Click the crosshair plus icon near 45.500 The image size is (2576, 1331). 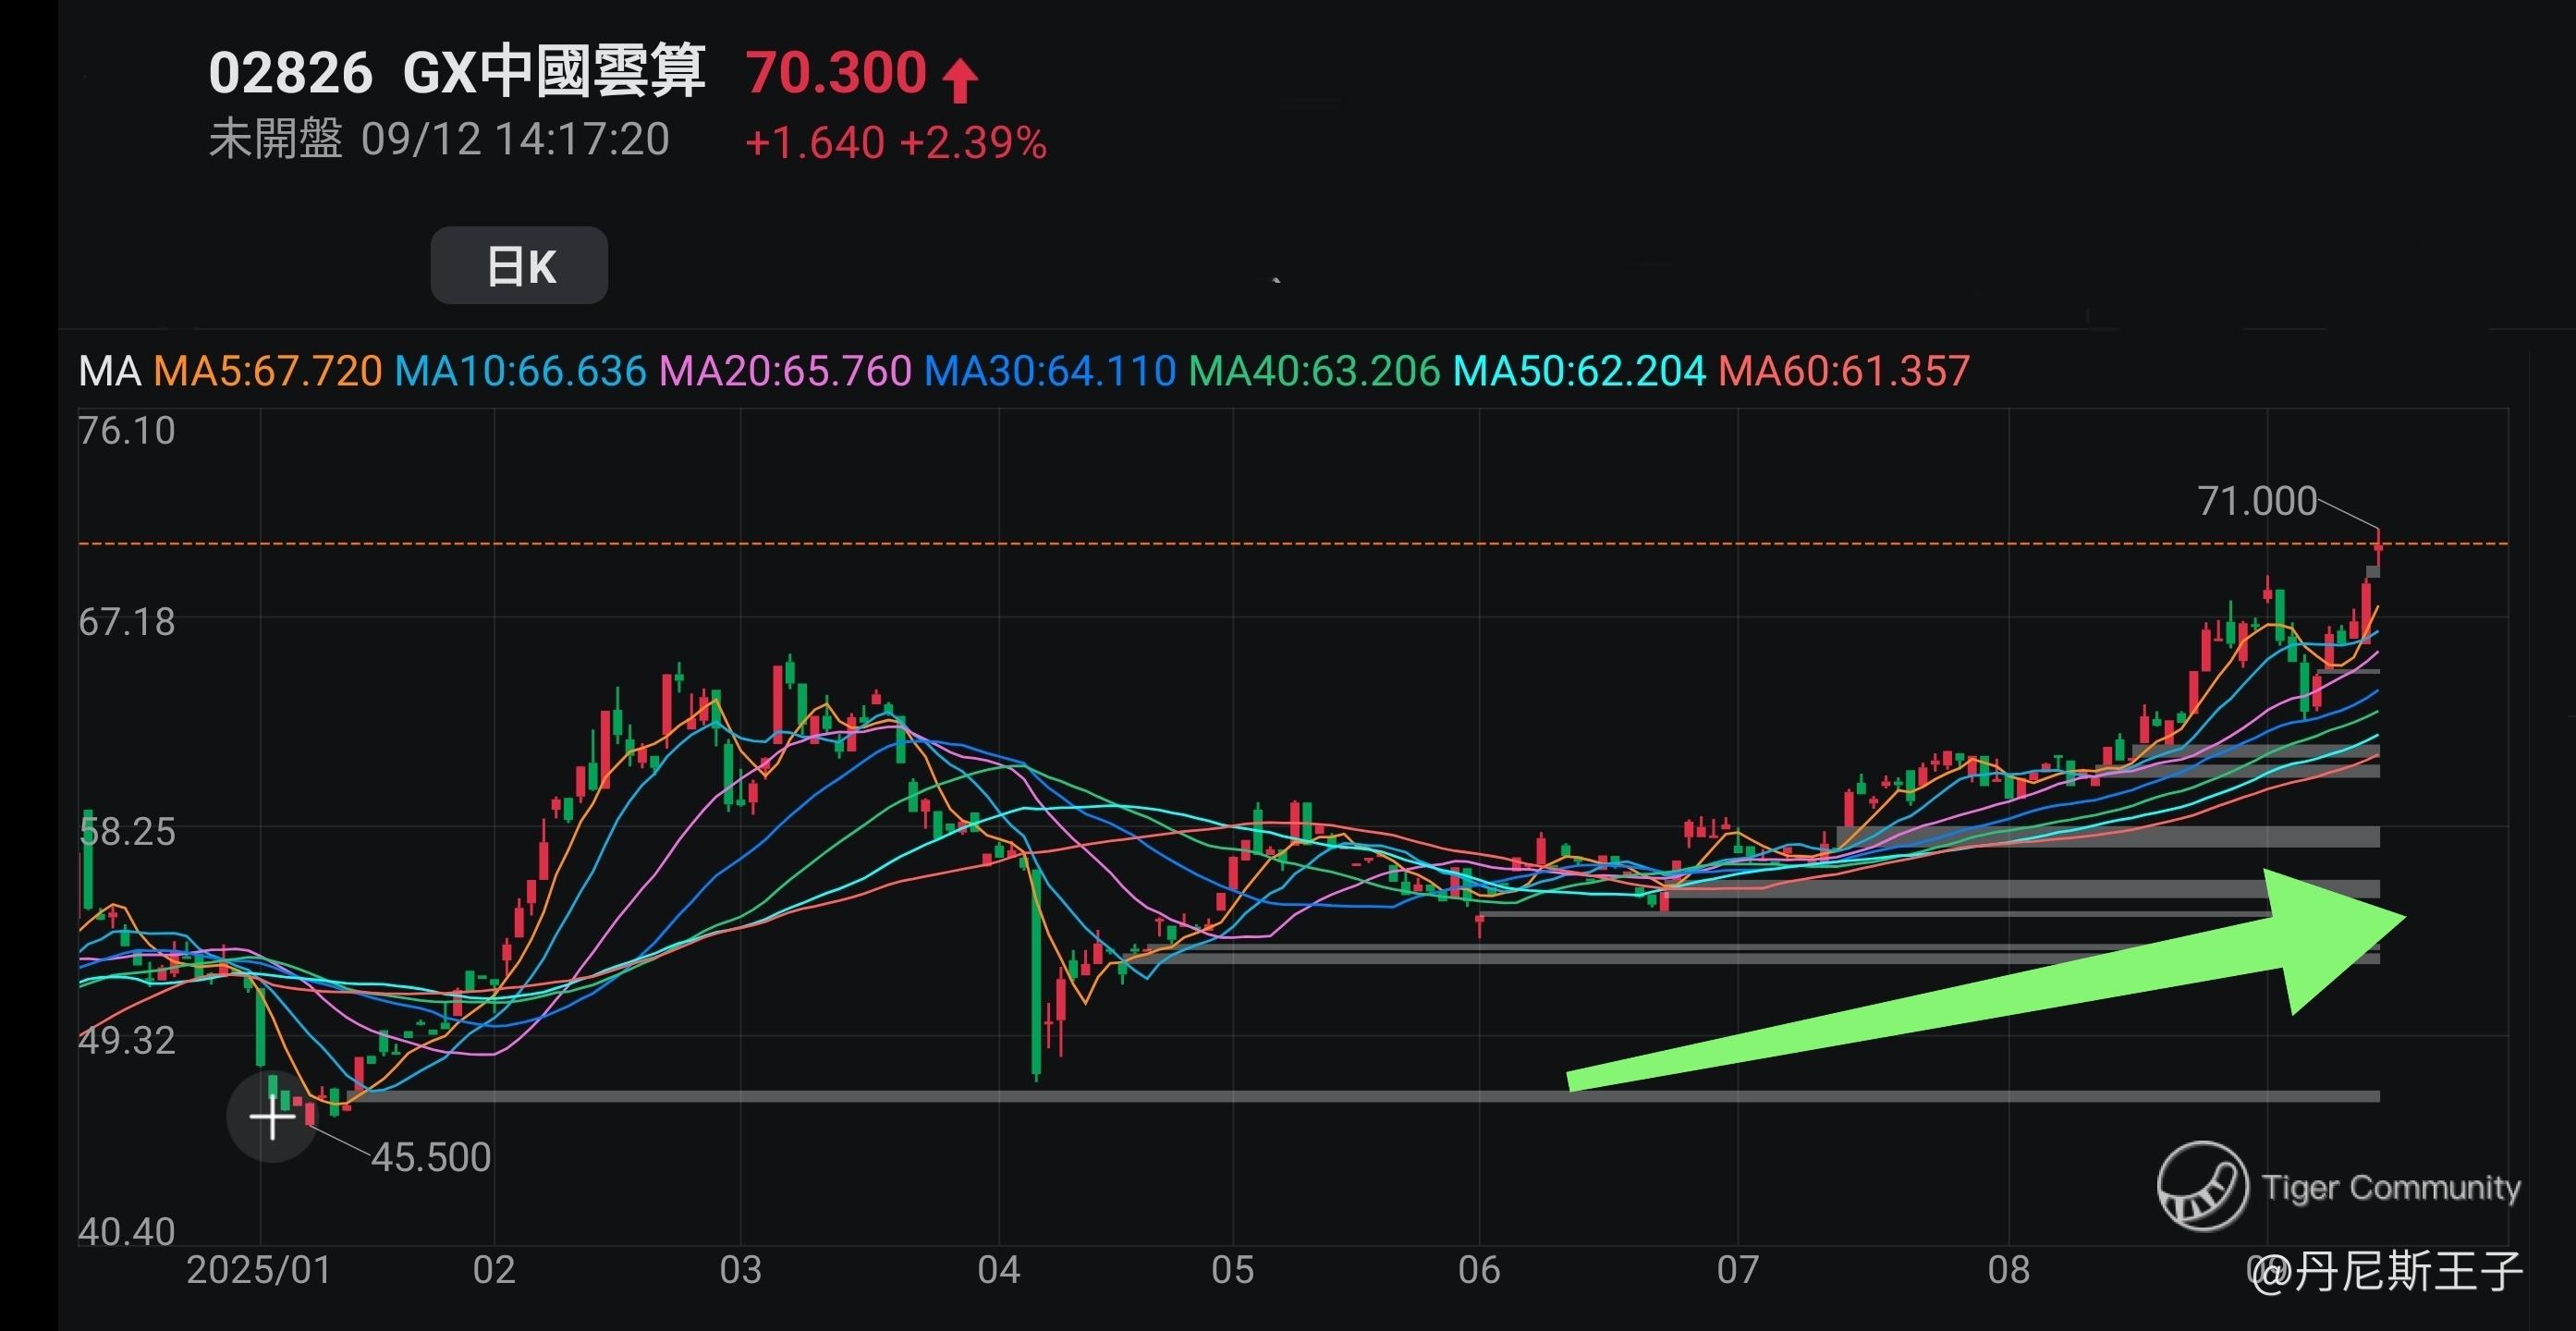pyautogui.click(x=272, y=1118)
